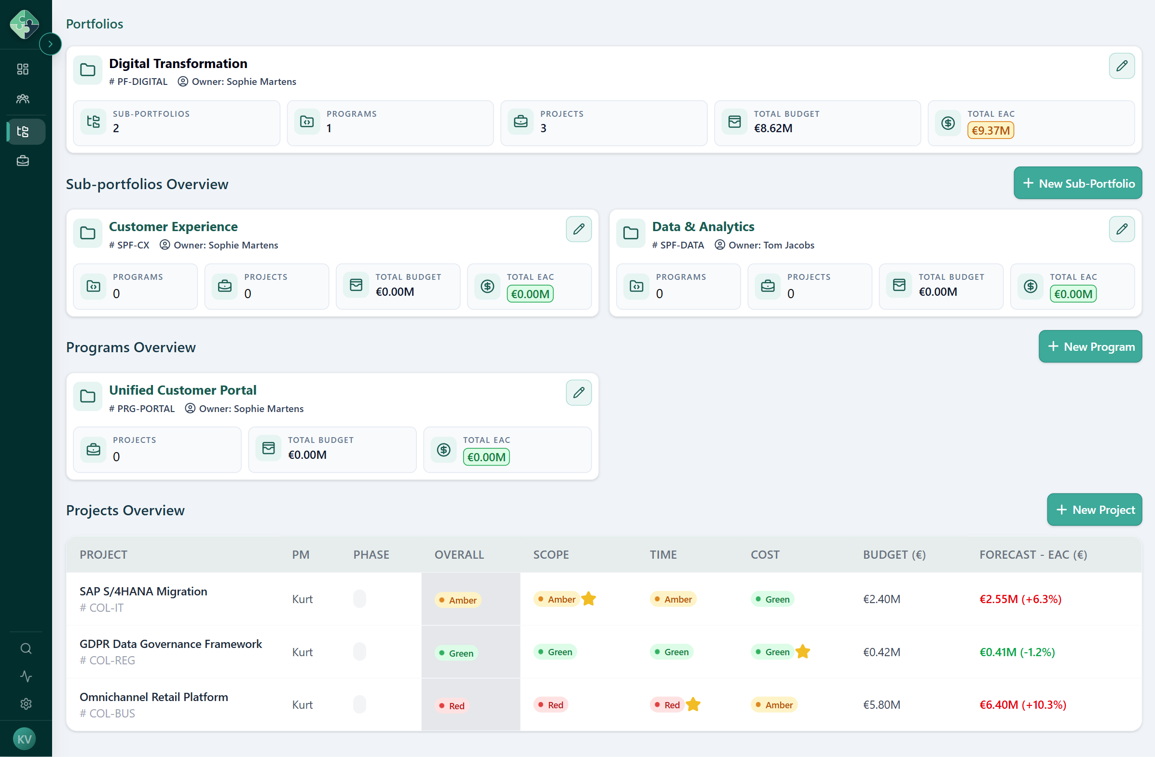The width and height of the screenshot is (1155, 757).
Task: Click the Sub-Portfolios count tile
Action: (x=177, y=123)
